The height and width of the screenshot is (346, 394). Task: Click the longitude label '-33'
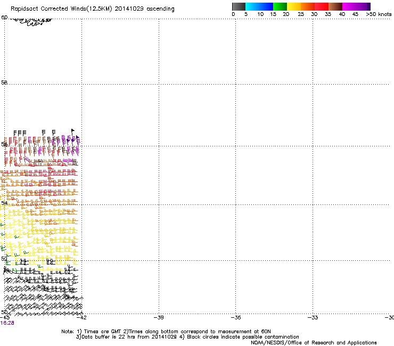click(x=313, y=318)
